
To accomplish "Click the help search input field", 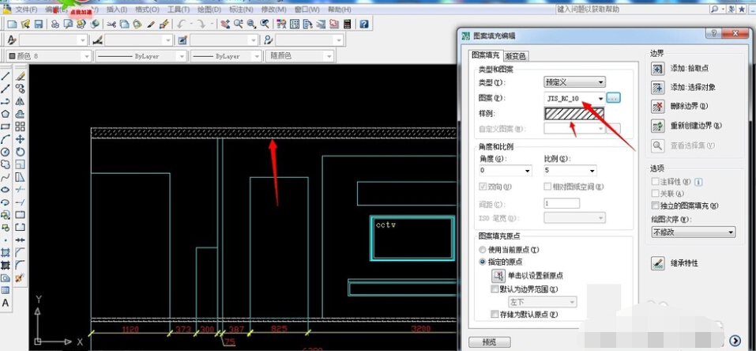I will (631, 9).
